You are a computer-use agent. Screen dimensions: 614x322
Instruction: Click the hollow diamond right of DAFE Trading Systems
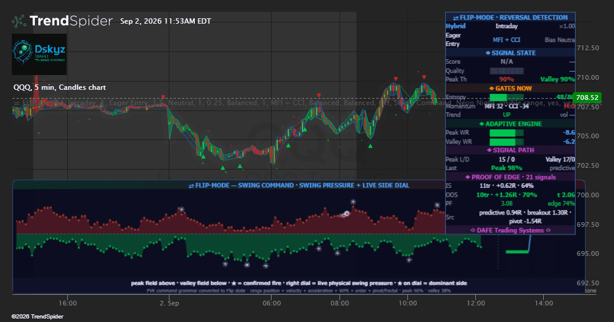coord(548,230)
